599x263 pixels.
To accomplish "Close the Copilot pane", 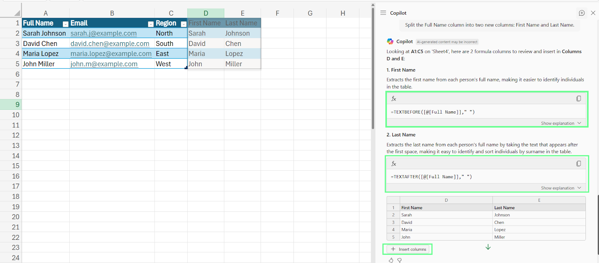I will coord(593,13).
